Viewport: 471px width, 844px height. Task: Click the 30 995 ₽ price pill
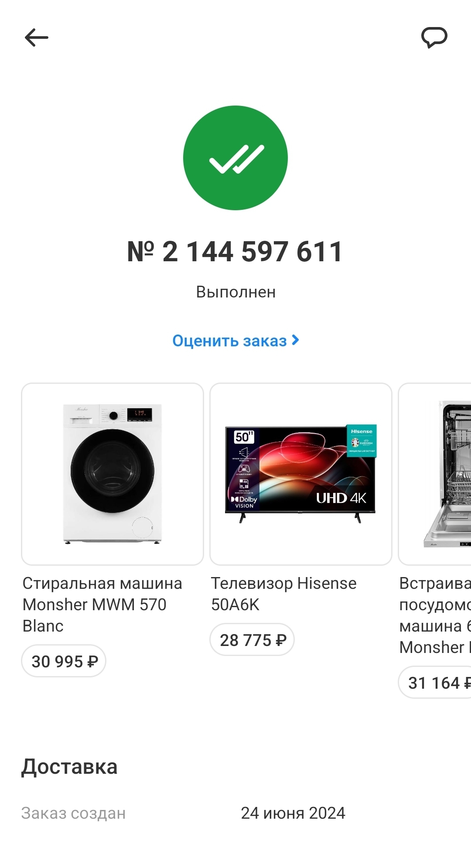pos(64,661)
